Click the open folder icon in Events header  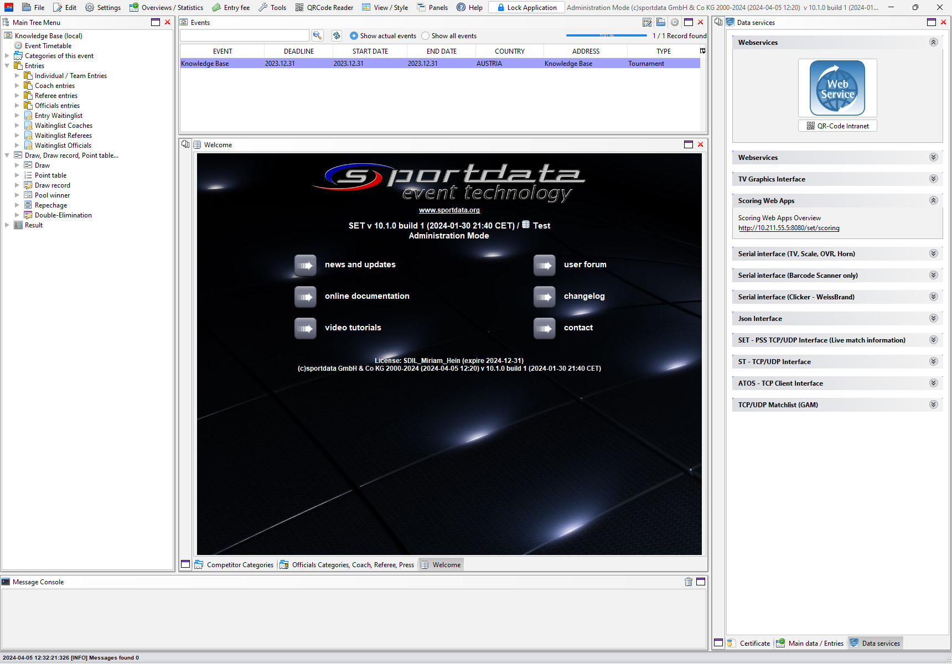[661, 22]
